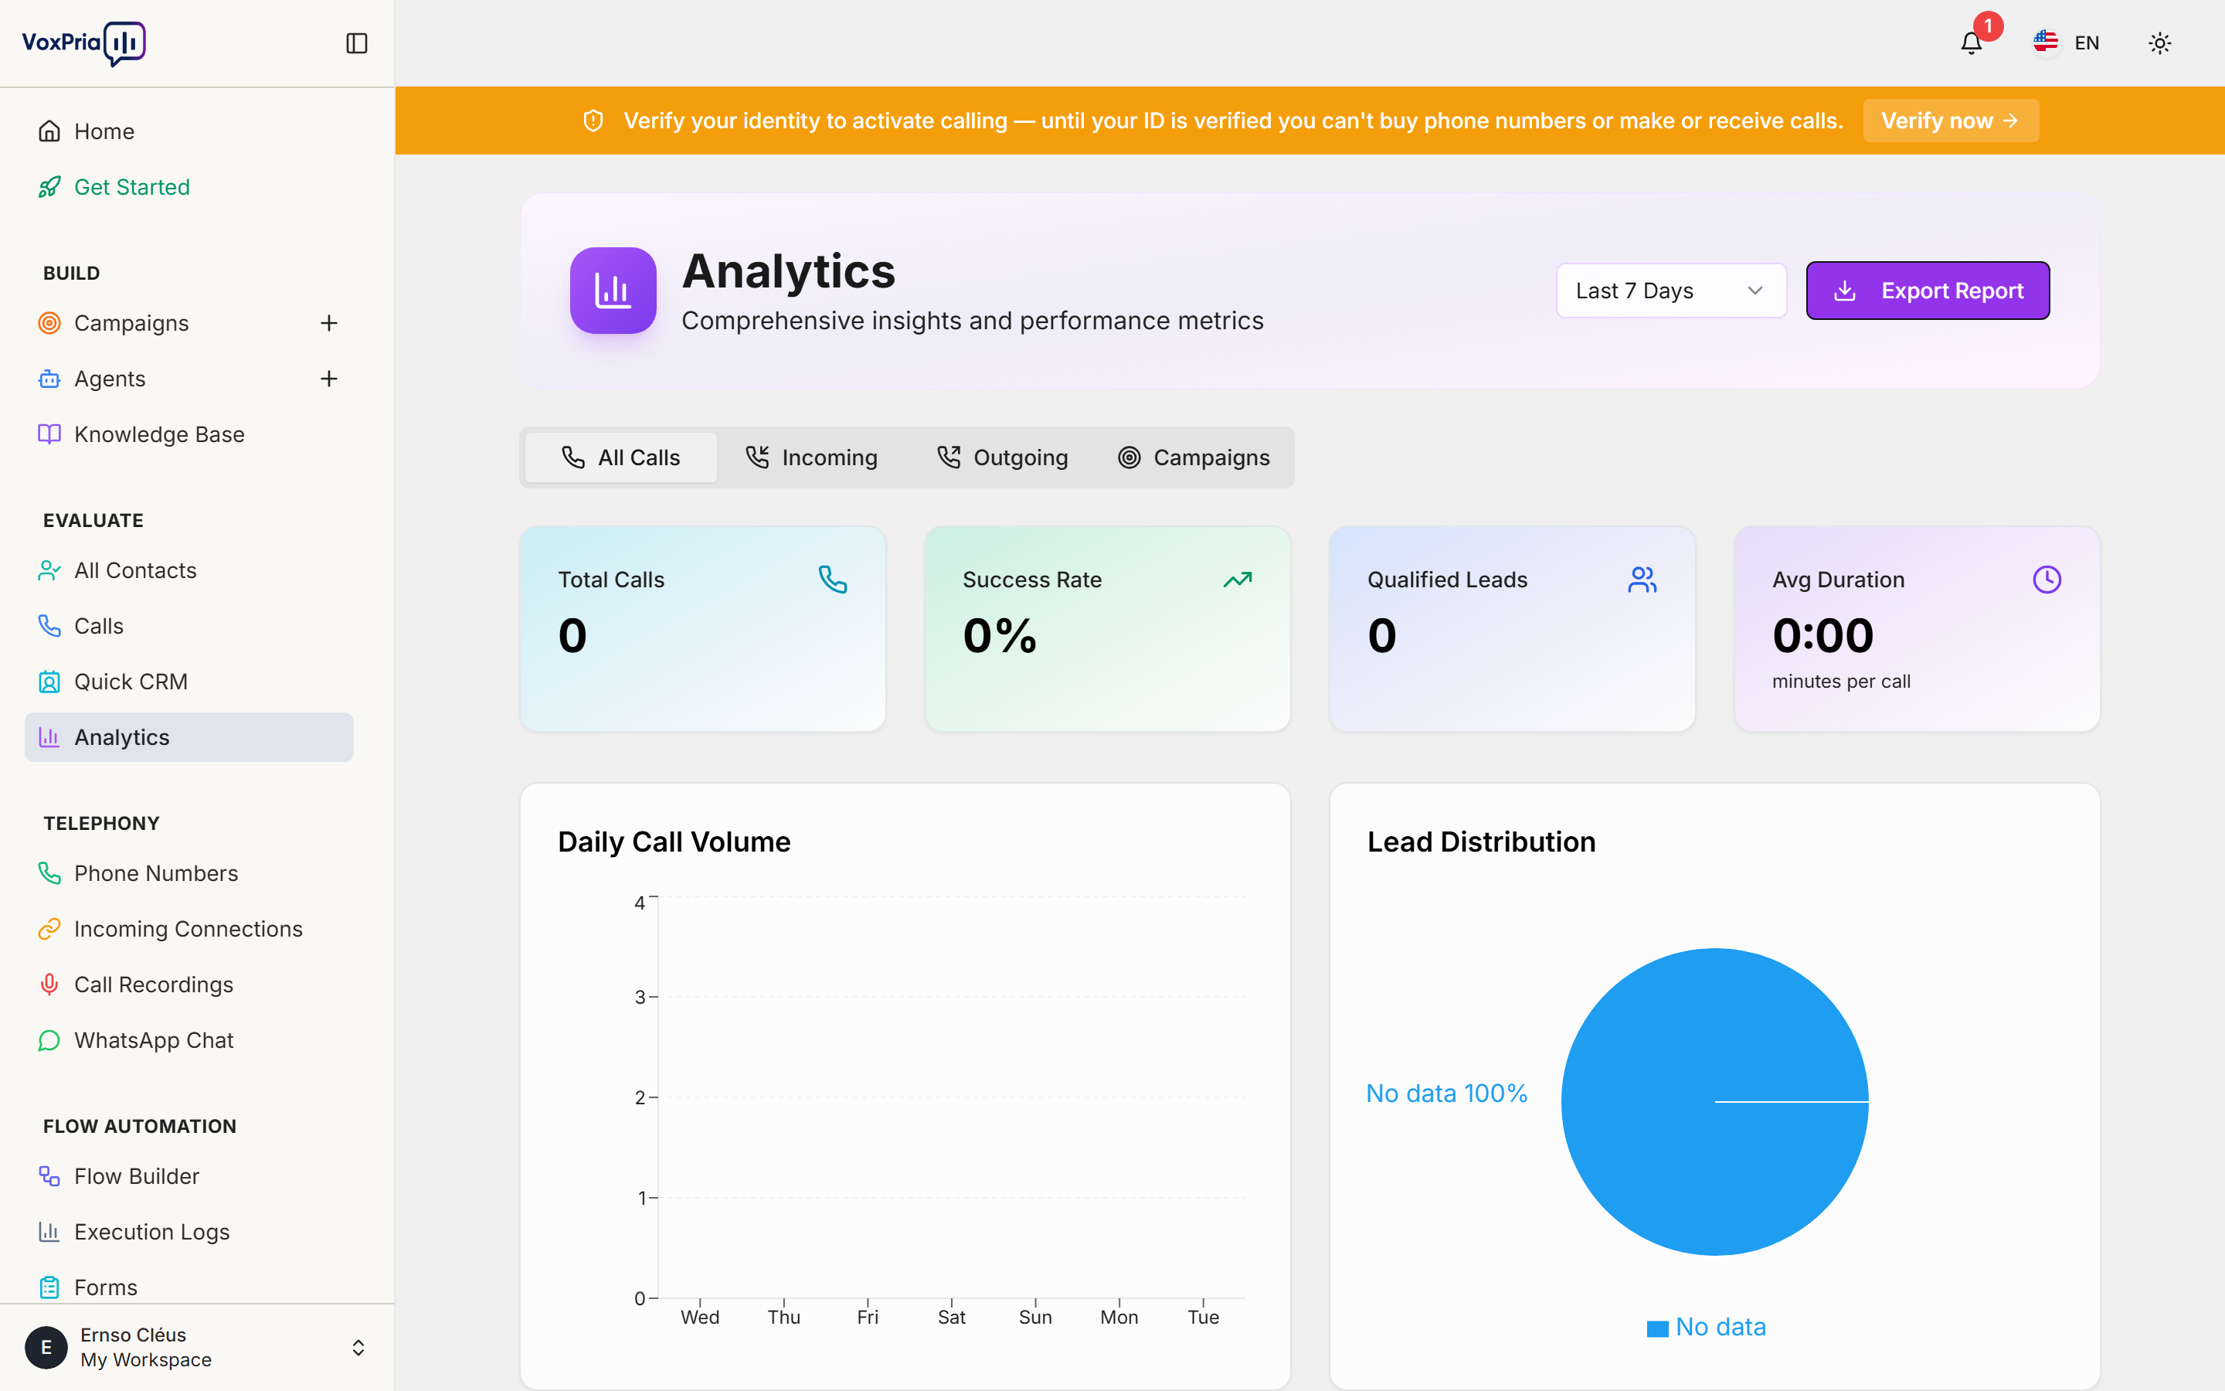Open All Contacts

click(189, 570)
